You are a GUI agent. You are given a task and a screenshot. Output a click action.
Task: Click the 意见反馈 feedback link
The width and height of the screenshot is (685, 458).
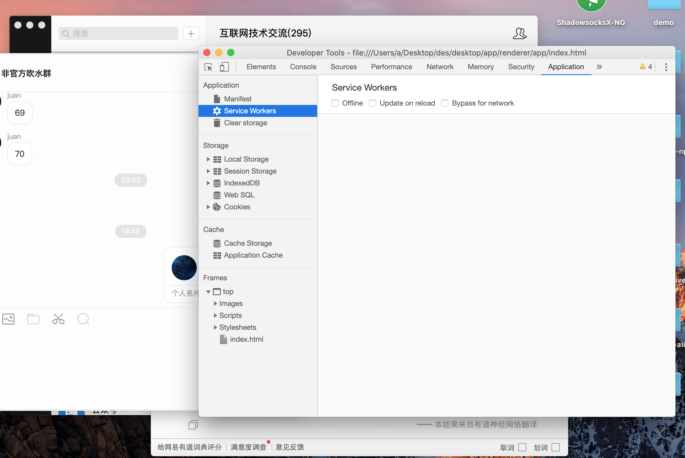(289, 447)
